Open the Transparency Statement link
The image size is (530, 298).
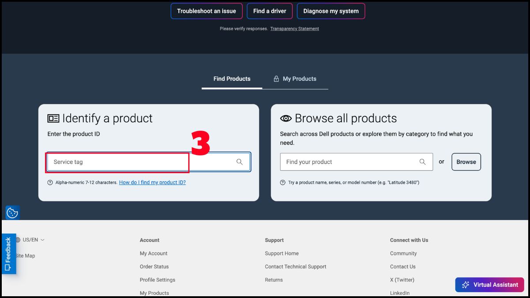(x=295, y=29)
